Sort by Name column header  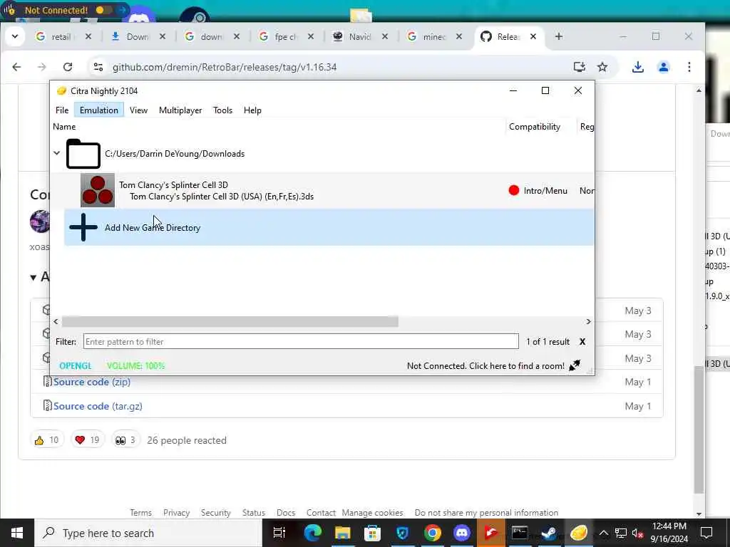pyautogui.click(x=64, y=127)
